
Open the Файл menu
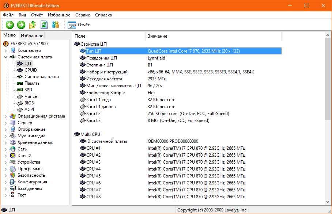tap(8, 15)
